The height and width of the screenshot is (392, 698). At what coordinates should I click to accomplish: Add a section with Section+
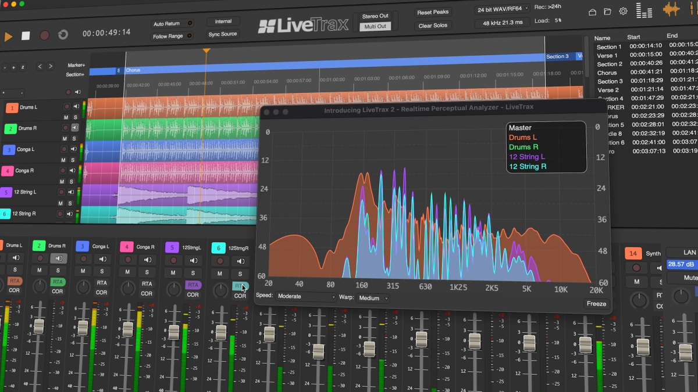pos(75,74)
